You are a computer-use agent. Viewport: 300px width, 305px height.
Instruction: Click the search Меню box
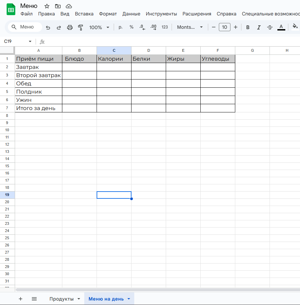tap(25, 27)
